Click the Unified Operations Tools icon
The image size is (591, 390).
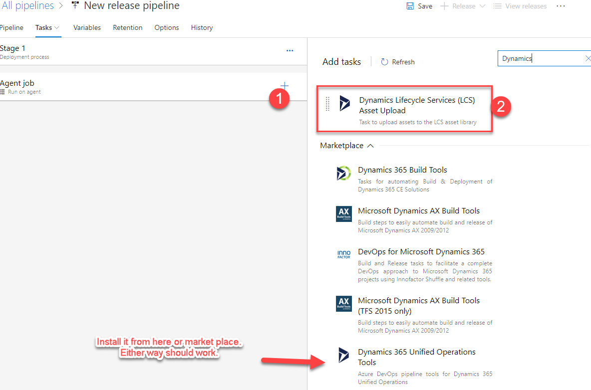click(343, 355)
